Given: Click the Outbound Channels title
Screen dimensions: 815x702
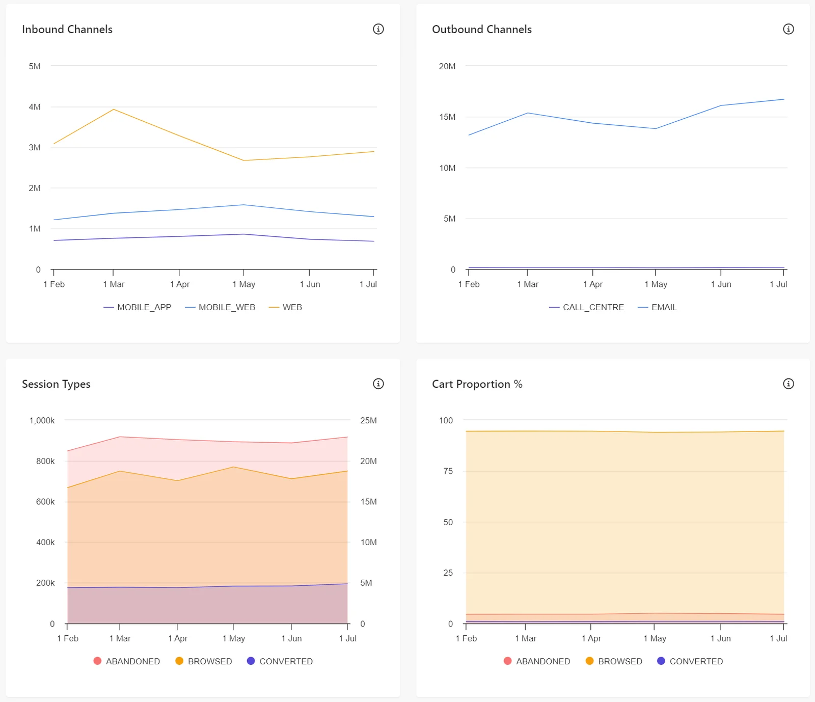Looking at the screenshot, I should [x=482, y=30].
